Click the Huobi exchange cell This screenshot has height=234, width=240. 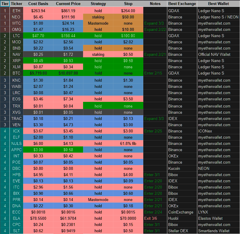tap(182, 218)
